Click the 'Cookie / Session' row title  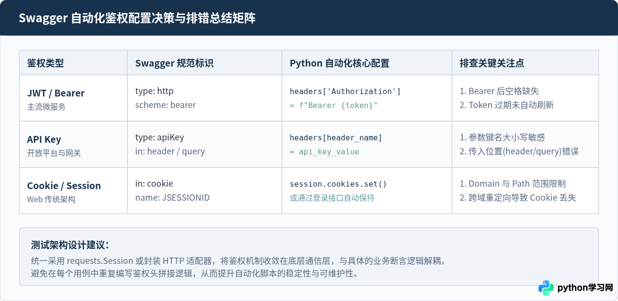click(64, 186)
